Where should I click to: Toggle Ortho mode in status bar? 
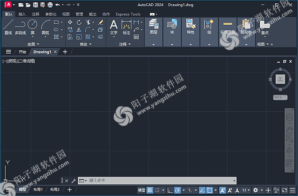click(169, 190)
